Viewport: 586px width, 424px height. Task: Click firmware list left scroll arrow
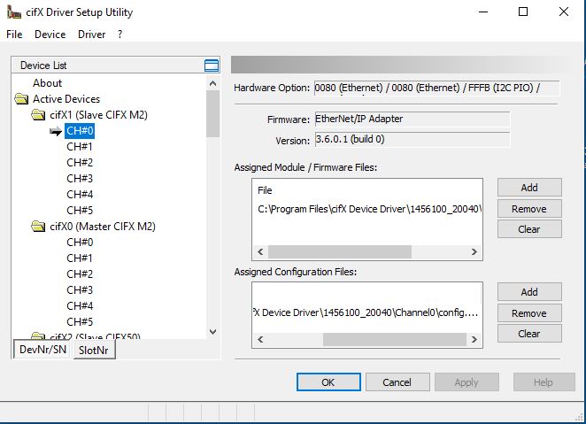(x=260, y=251)
